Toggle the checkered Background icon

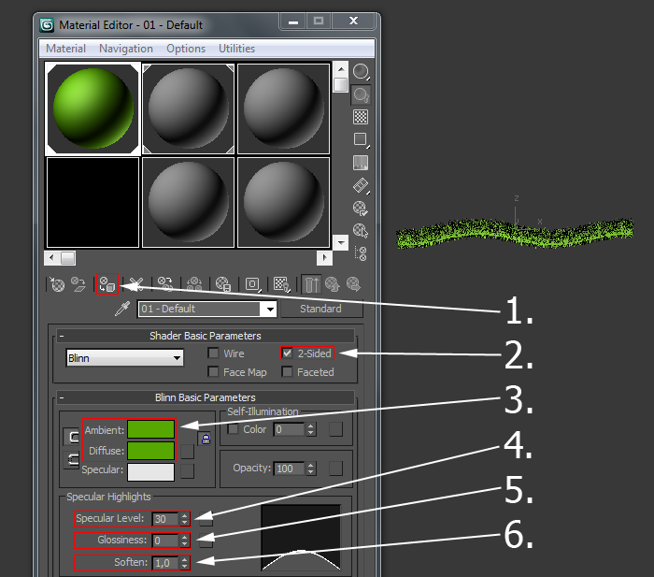361,117
